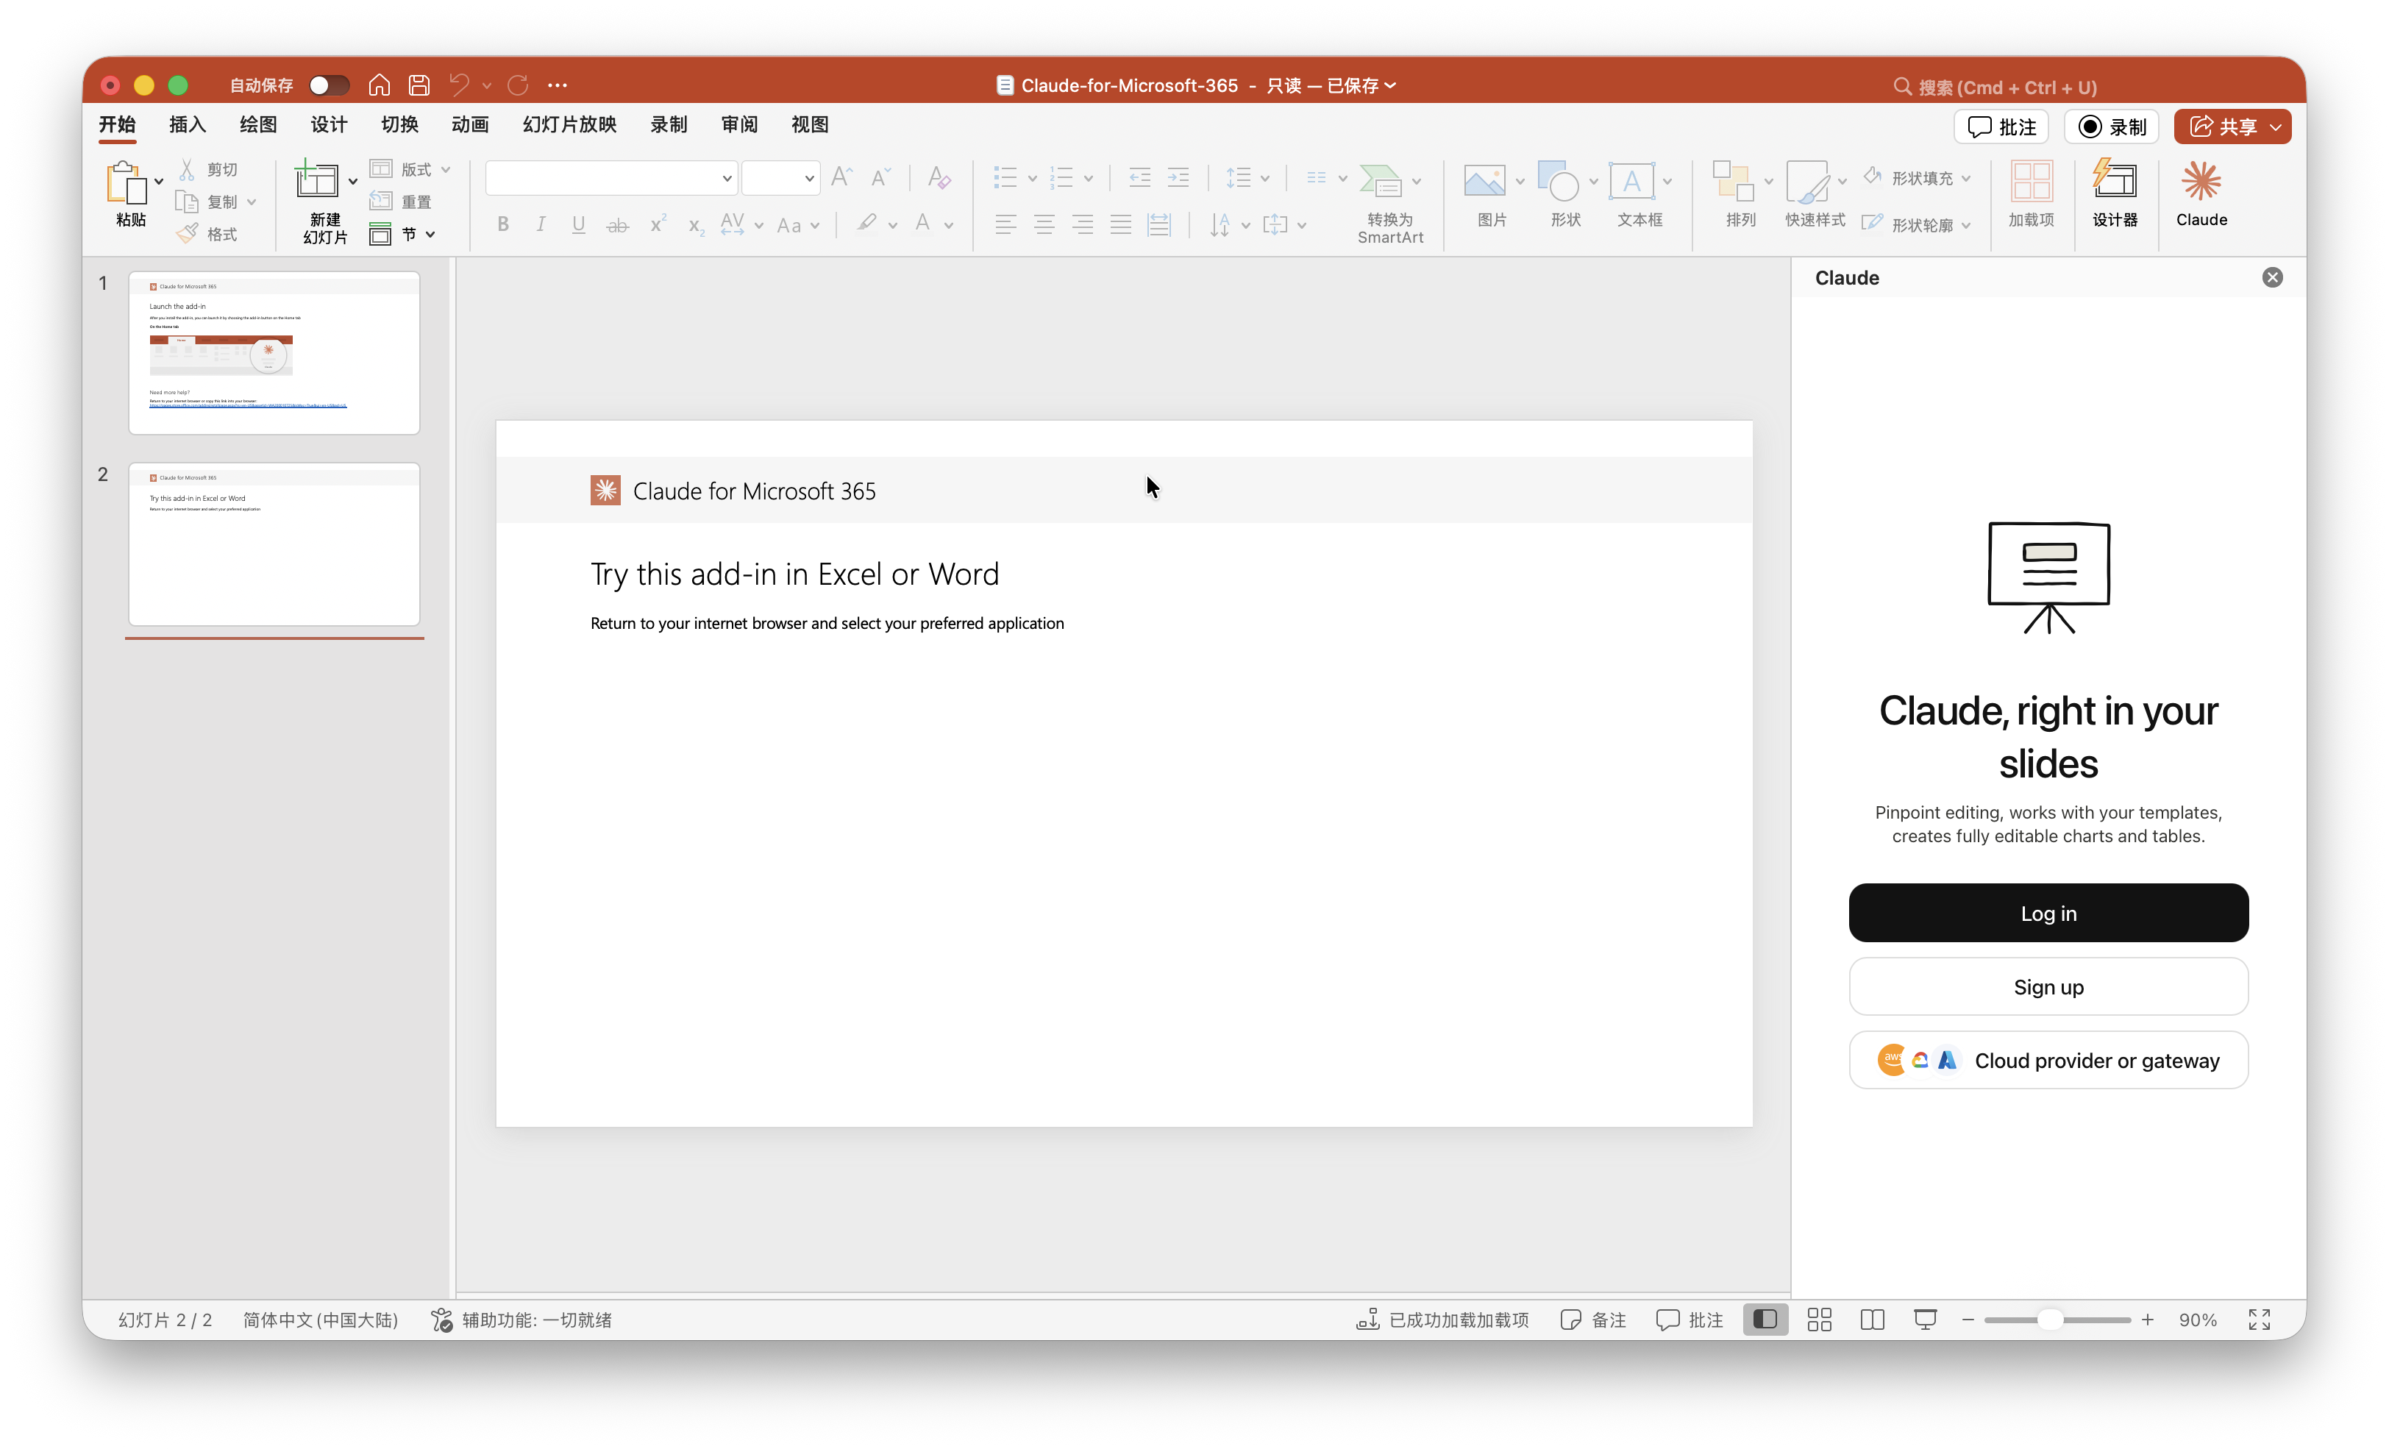Viewport: 2389px width, 1449px height.
Task: Click the Sign up button
Action: (2048, 986)
